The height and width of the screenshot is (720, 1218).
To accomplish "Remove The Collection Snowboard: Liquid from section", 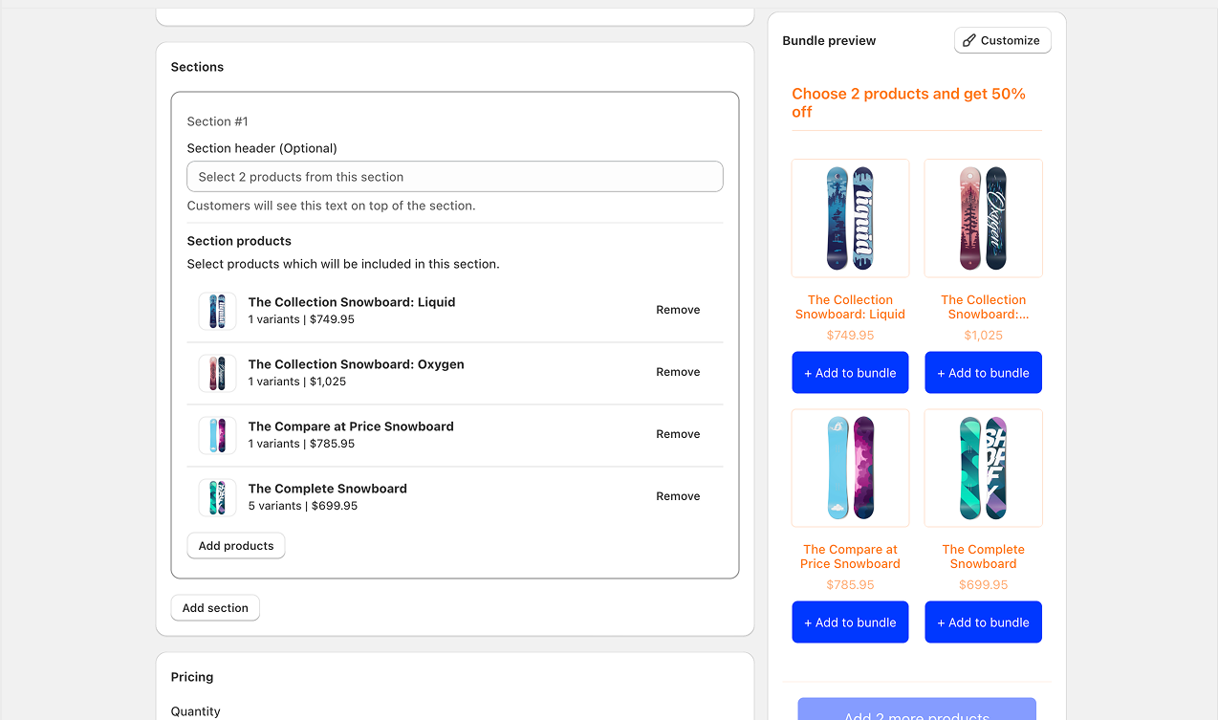I will click(x=678, y=310).
